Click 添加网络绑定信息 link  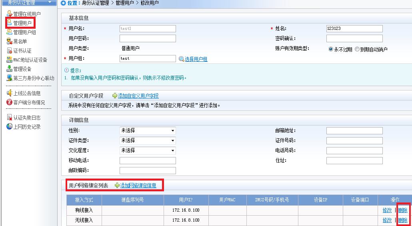(x=138, y=185)
